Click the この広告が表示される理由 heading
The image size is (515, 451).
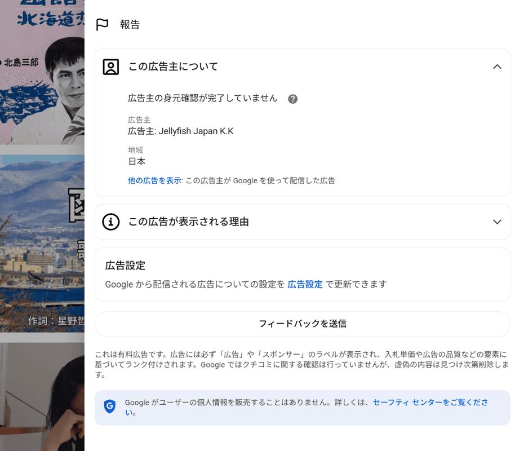[189, 222]
